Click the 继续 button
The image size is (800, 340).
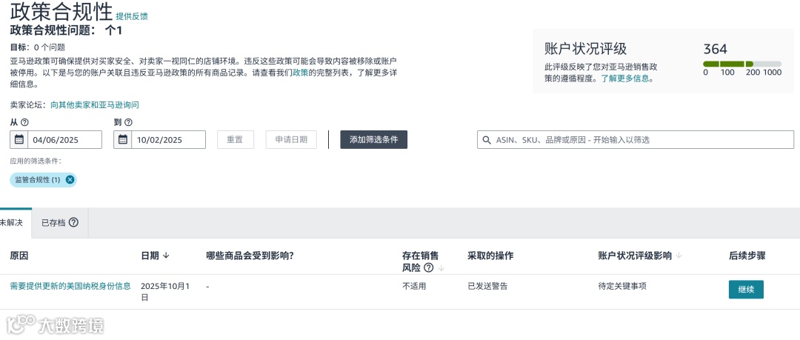(x=746, y=290)
